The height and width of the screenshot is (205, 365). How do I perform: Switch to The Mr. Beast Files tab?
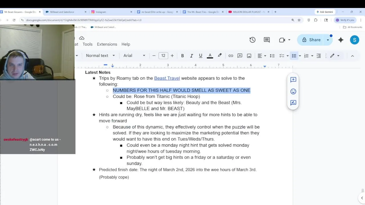pos(203,12)
